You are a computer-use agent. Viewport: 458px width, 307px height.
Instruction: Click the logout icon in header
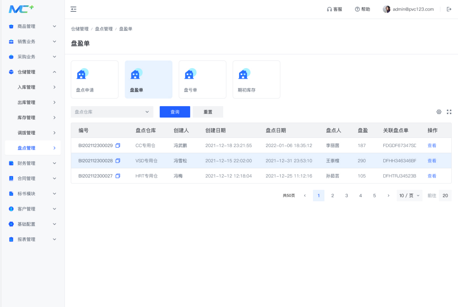449,9
